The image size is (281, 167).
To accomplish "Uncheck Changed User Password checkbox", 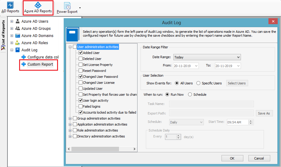I will pos(81,77).
